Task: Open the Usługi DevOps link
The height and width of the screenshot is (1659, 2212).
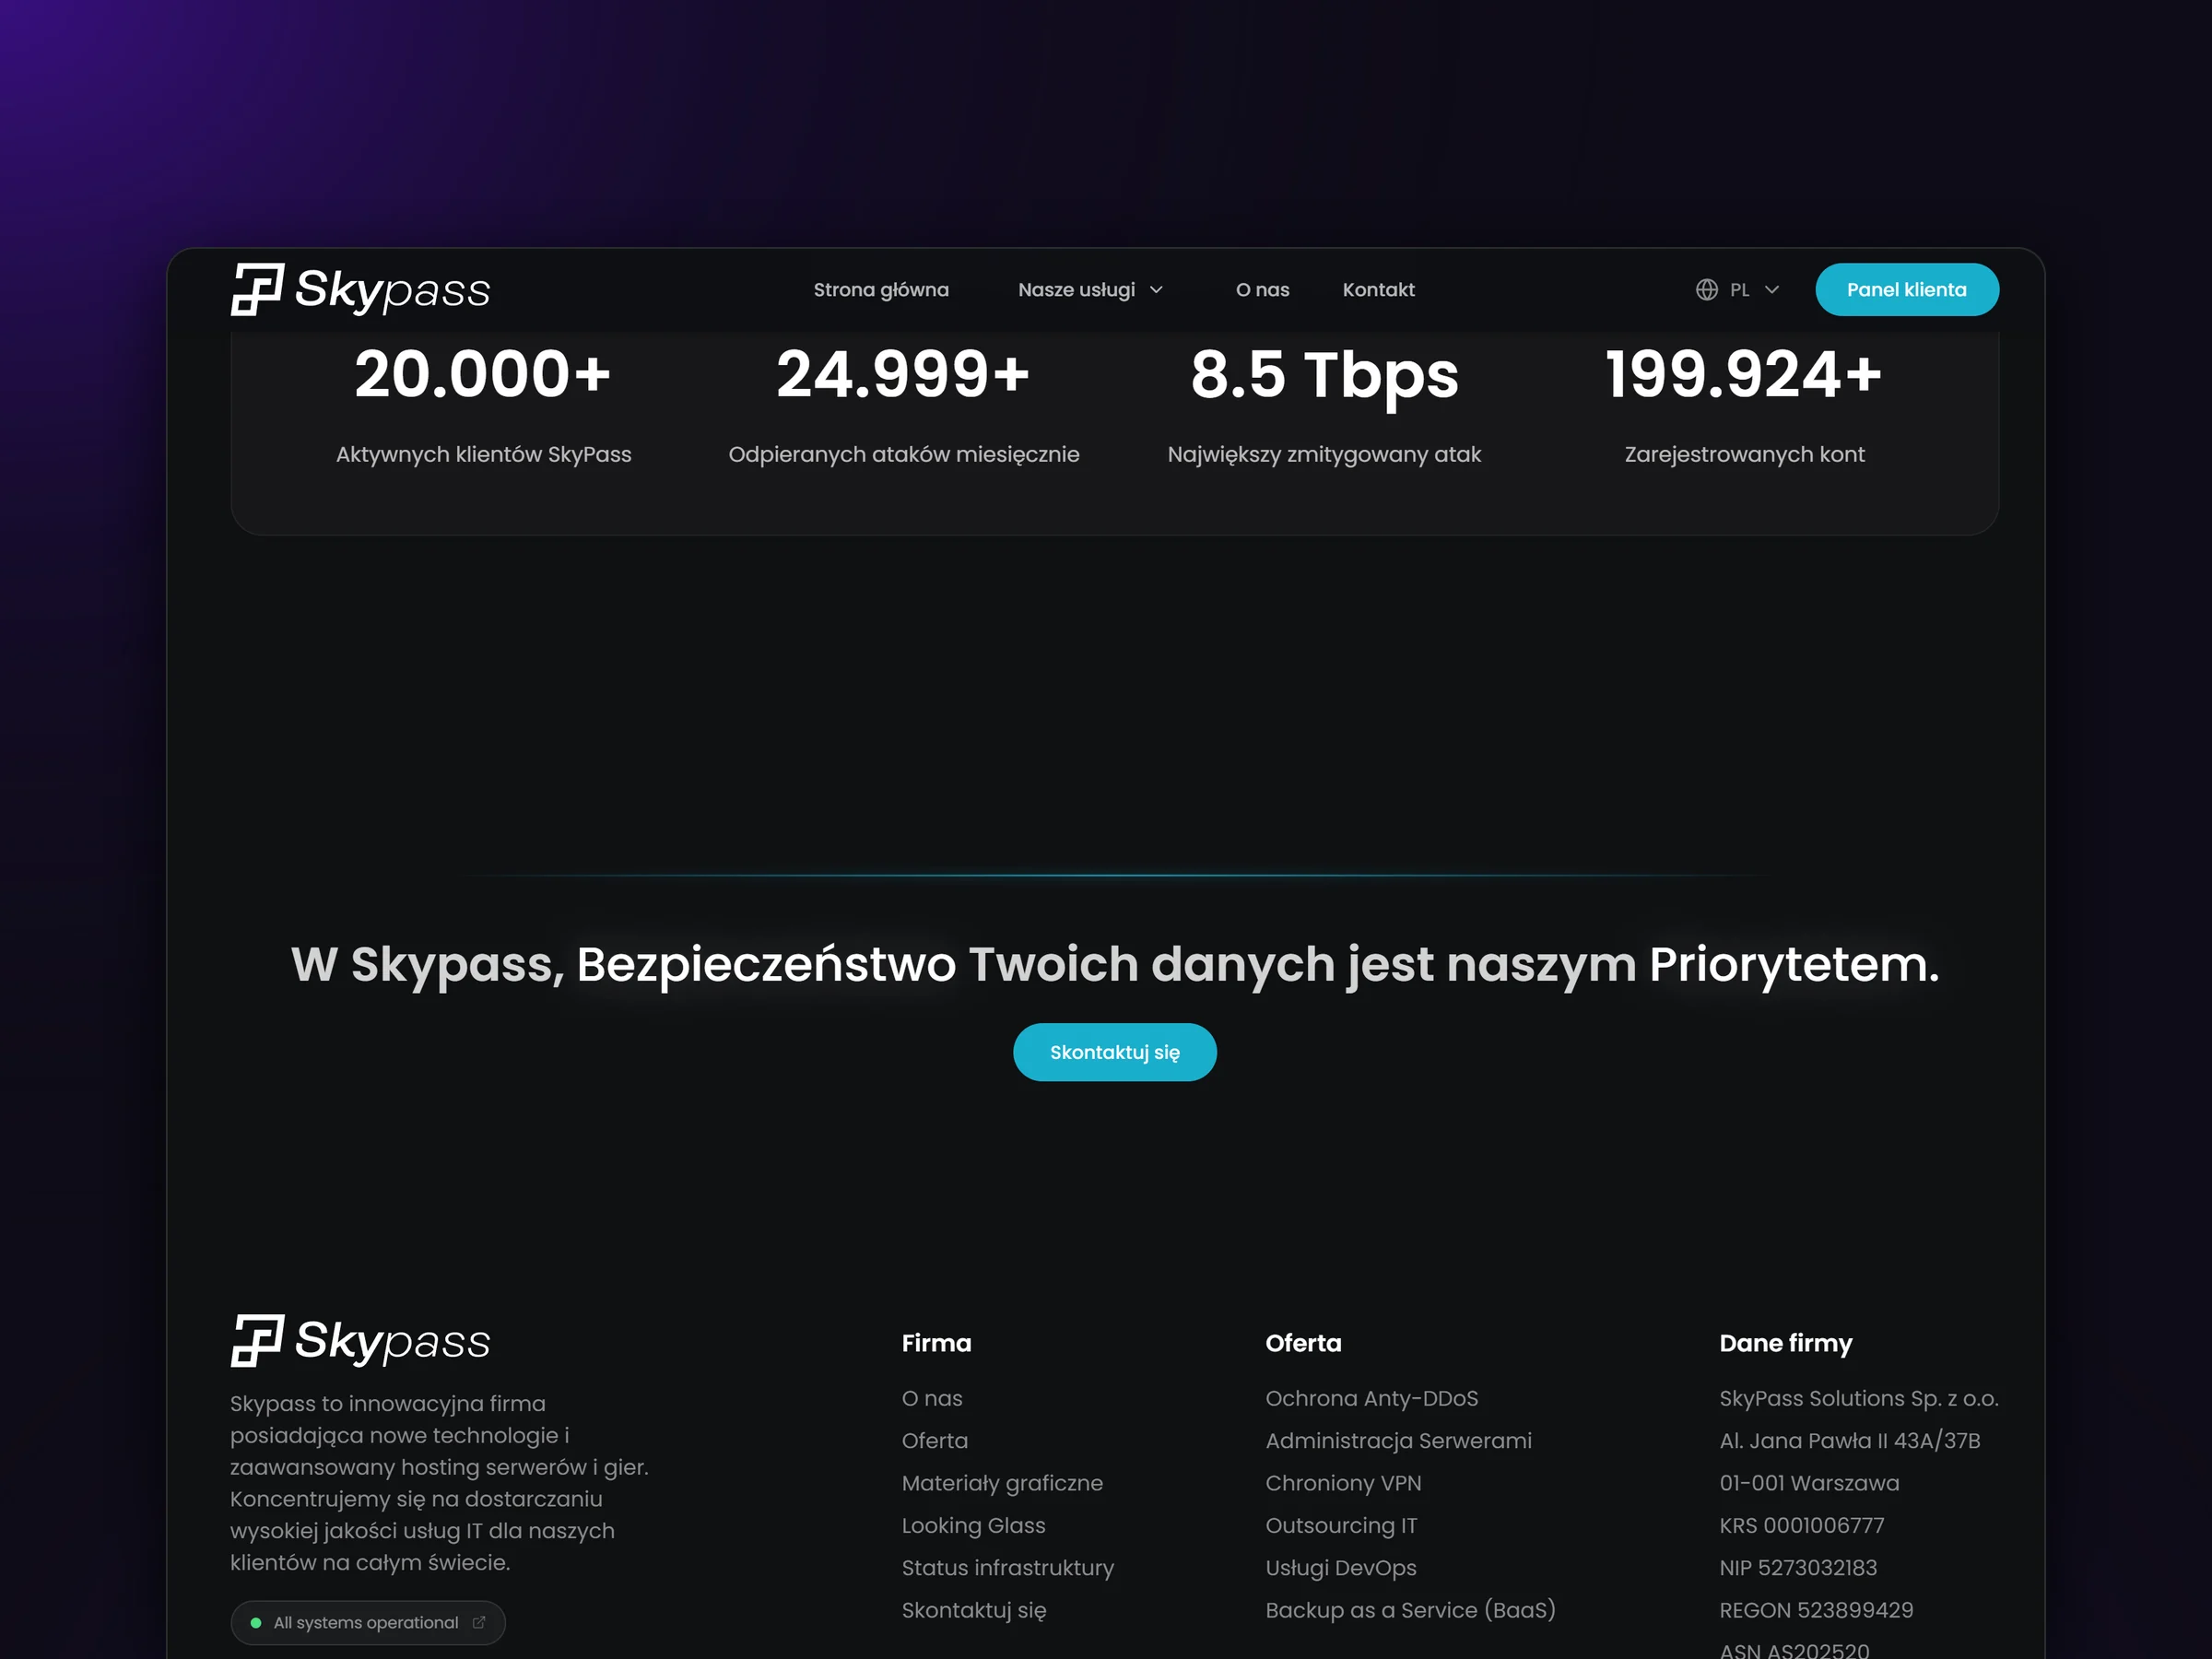Action: [1340, 1568]
